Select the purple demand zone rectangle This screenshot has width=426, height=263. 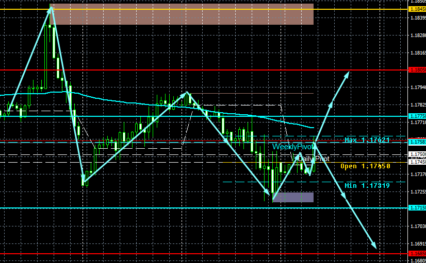pyautogui.click(x=293, y=197)
